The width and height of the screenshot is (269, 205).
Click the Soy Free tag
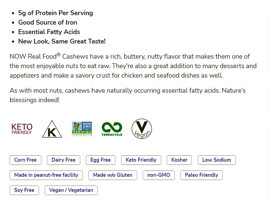[x=24, y=190]
